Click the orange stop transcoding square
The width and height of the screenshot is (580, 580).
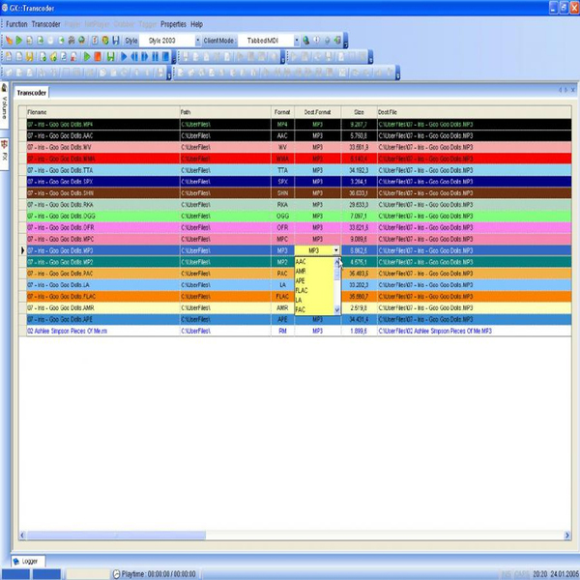coord(98,57)
